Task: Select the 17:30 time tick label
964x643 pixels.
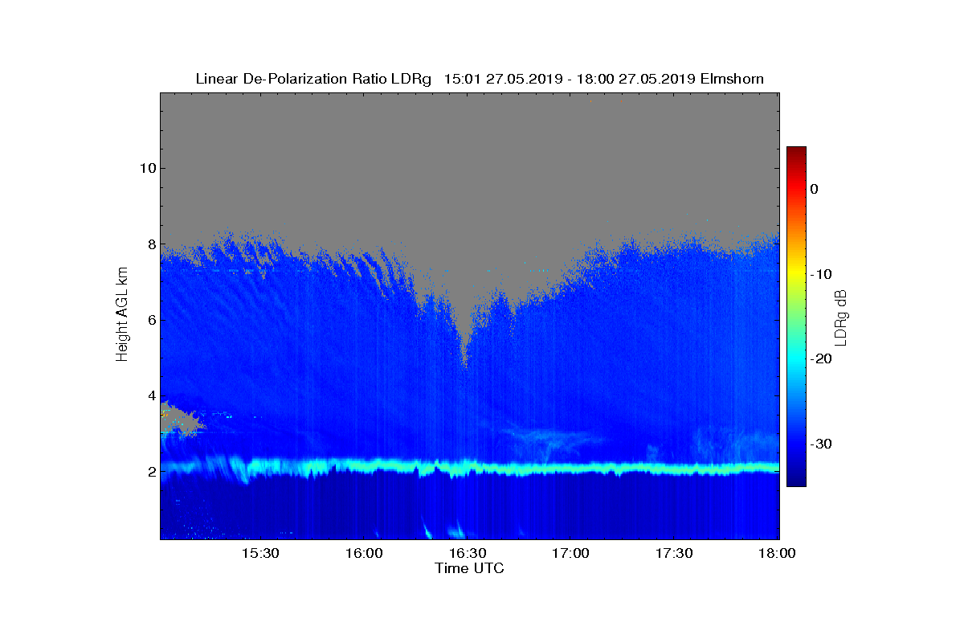Action: click(x=675, y=554)
